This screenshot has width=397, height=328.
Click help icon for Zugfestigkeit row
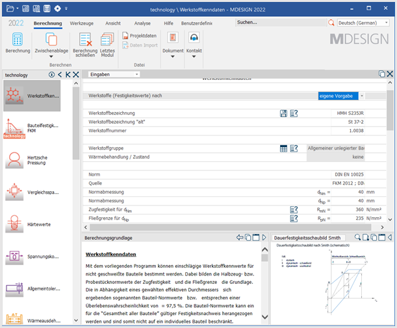[x=294, y=209]
